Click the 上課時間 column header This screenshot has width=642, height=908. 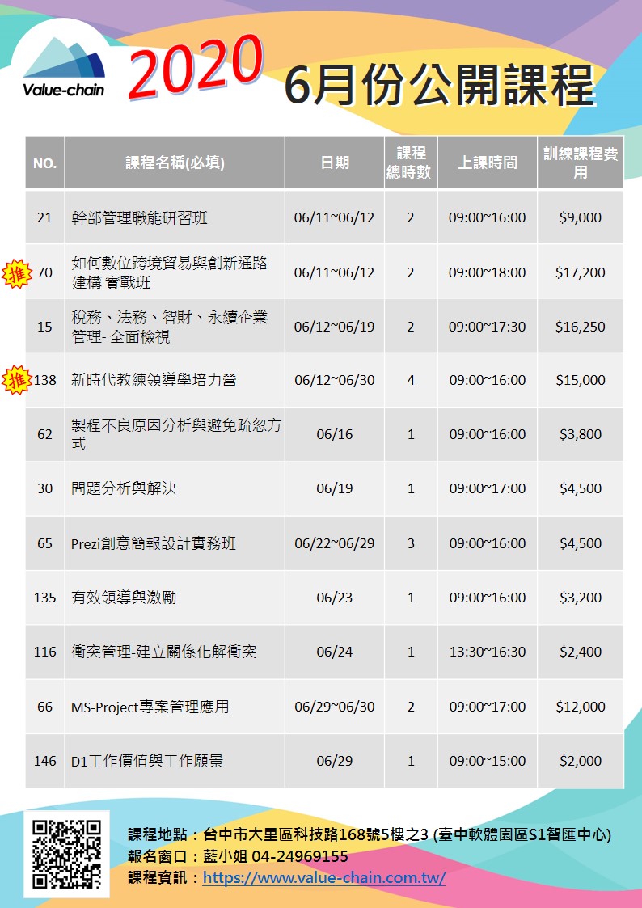(488, 163)
